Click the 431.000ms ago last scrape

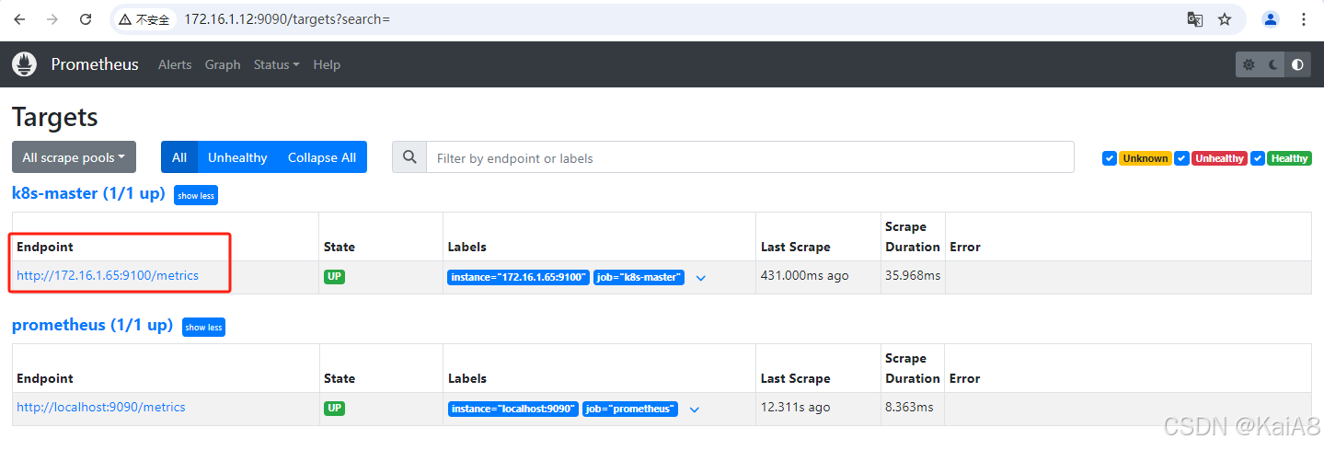(805, 275)
